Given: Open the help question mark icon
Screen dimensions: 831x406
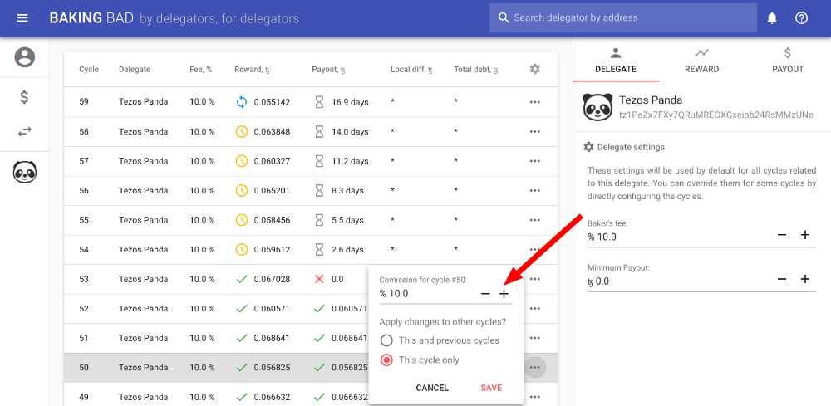Looking at the screenshot, I should pos(801,18).
